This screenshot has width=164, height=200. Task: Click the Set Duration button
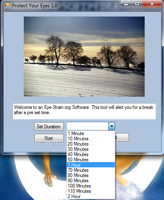49,127
